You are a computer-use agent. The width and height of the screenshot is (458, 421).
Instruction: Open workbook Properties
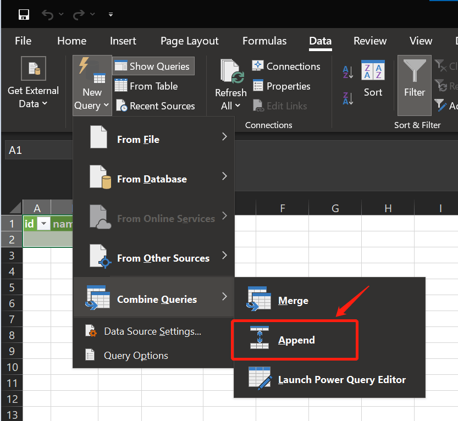[x=282, y=86]
